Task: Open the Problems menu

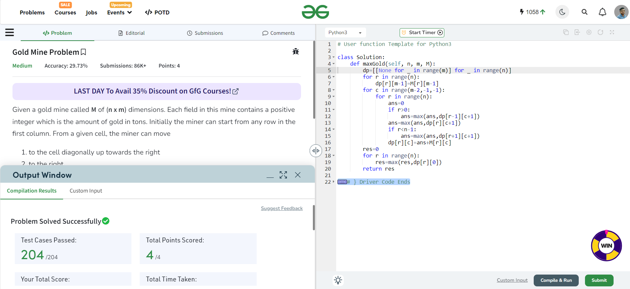Action: click(32, 12)
